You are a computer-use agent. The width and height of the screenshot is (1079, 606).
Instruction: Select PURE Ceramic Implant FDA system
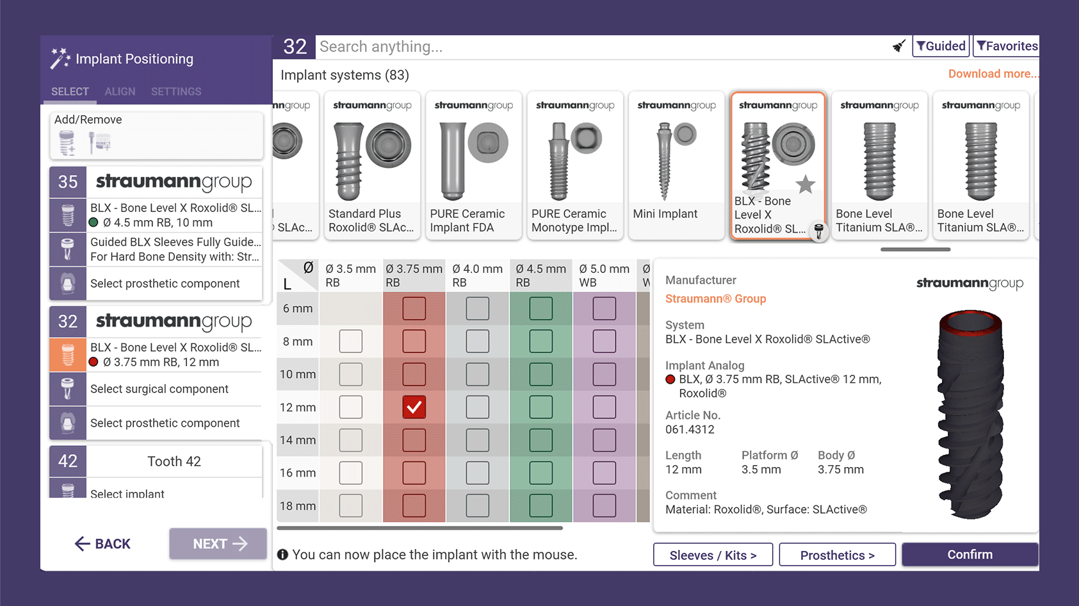click(474, 166)
